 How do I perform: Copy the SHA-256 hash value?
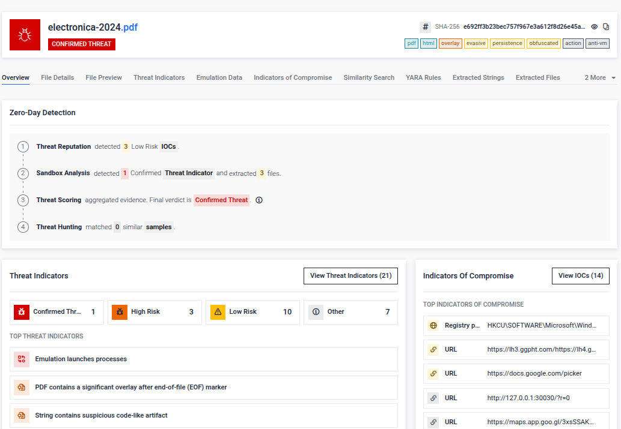pyautogui.click(x=606, y=27)
